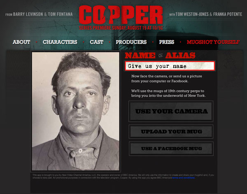Click the Barry Levinson & Tom Fontana credit
The width and height of the screenshot is (247, 194).
point(39,14)
